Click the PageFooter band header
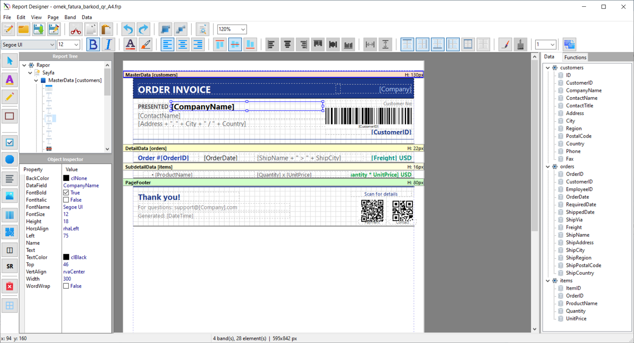Viewport: 634px width, 343px height. tap(273, 182)
